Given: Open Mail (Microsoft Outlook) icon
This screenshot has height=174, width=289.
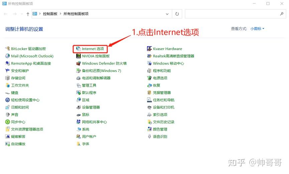Looking at the screenshot, I should click(7, 56).
